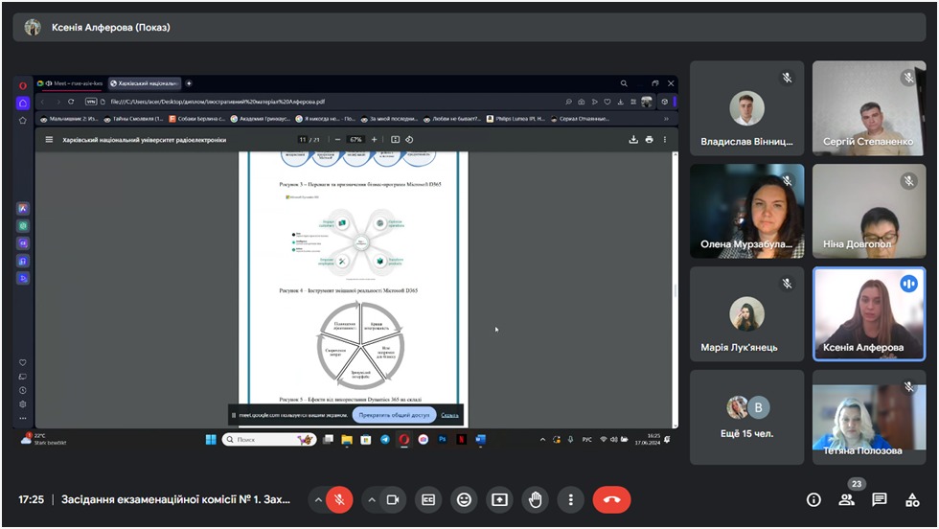The height and width of the screenshot is (529, 939).
Task: Turn on closed captions
Action: pos(429,499)
